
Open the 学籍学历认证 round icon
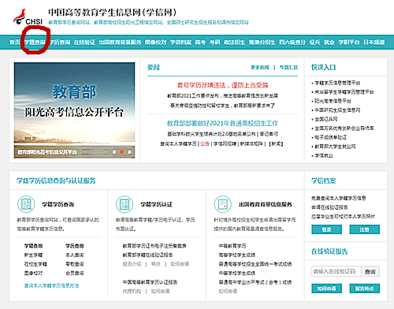point(125,204)
